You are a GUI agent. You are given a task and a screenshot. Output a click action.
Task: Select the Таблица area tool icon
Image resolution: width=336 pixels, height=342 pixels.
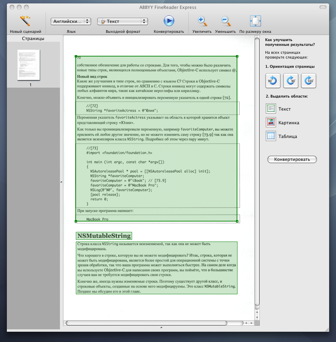pos(271,136)
